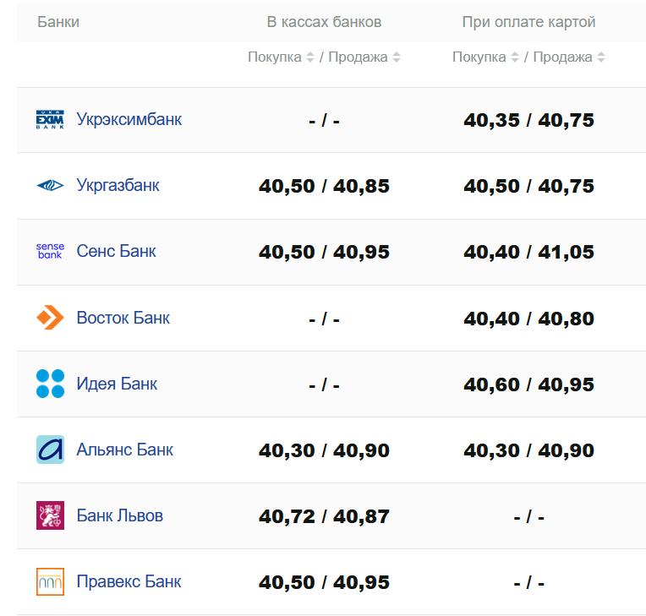
Task: Open the Восток Банк link
Action: [x=123, y=318]
